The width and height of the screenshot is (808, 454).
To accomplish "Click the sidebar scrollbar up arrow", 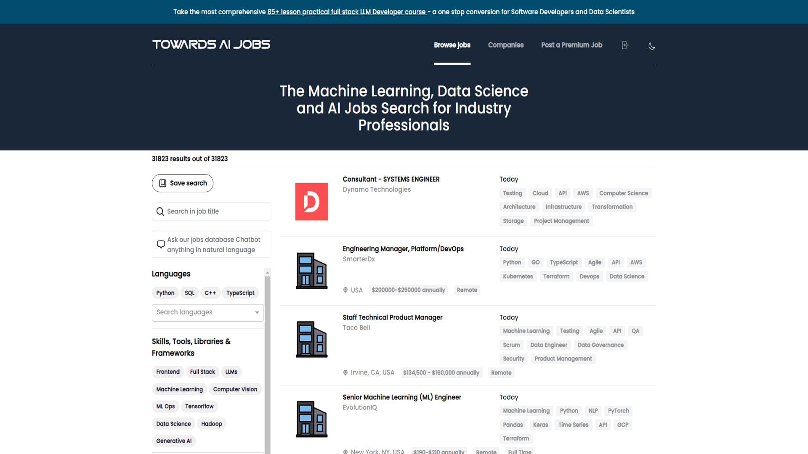I will 267,273.
